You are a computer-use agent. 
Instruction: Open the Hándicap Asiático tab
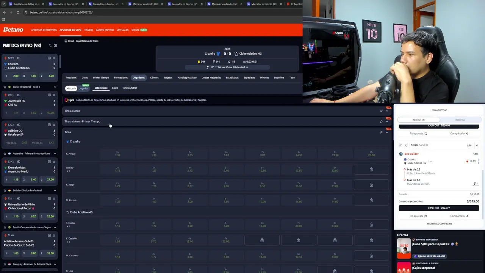click(187, 78)
